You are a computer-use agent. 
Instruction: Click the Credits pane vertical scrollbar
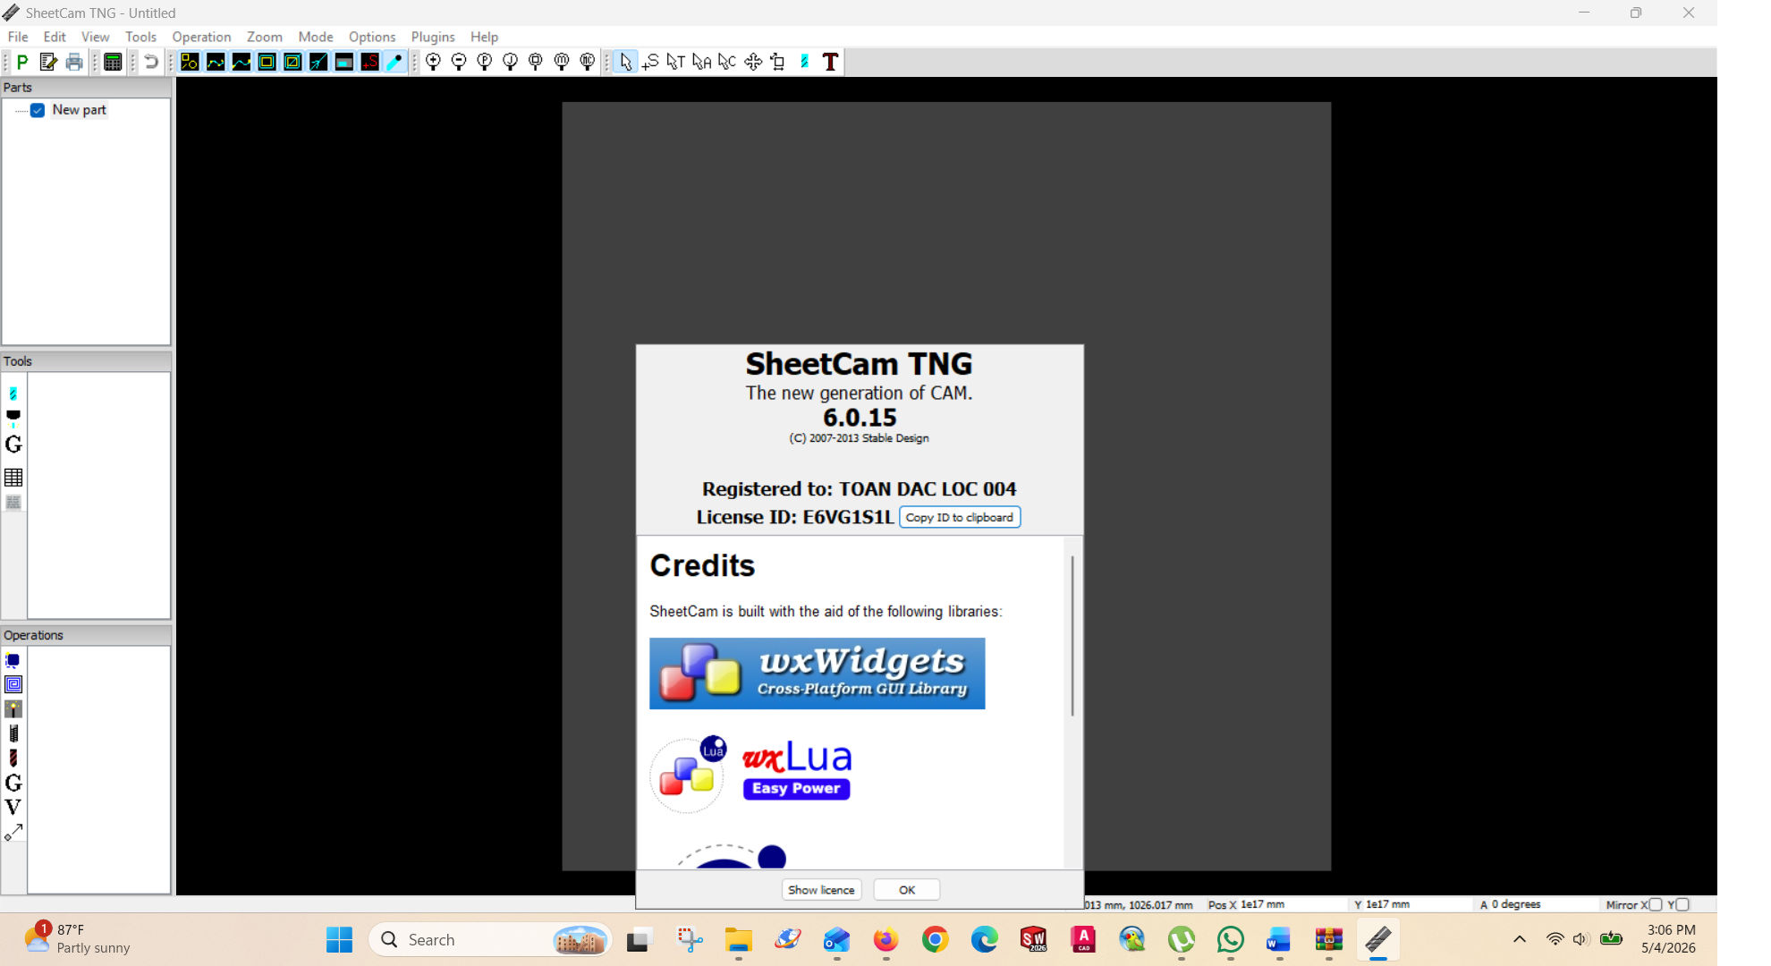pos(1072,636)
